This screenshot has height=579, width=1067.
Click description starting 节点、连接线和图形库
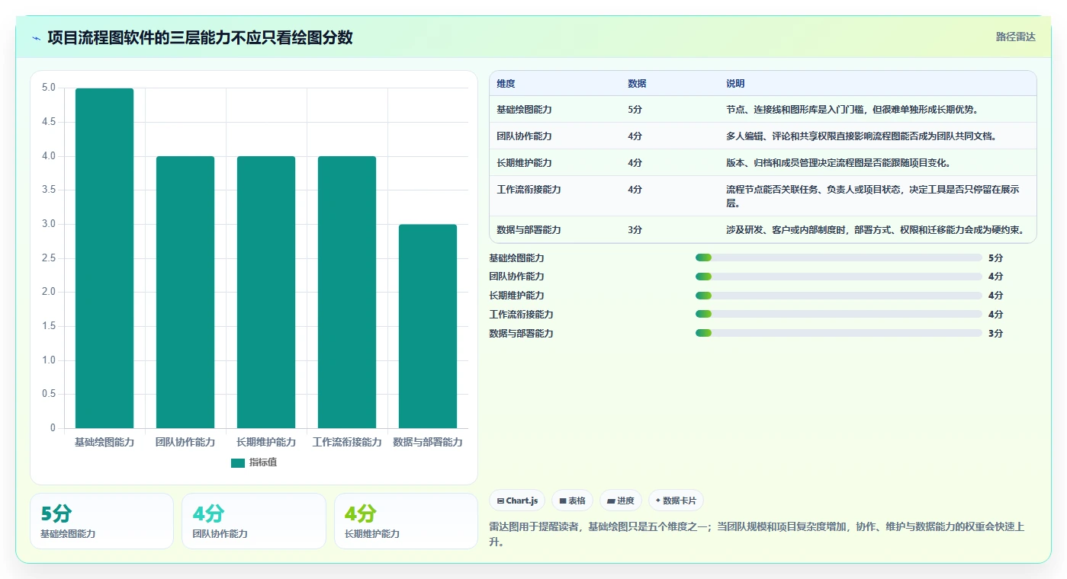[852, 110]
